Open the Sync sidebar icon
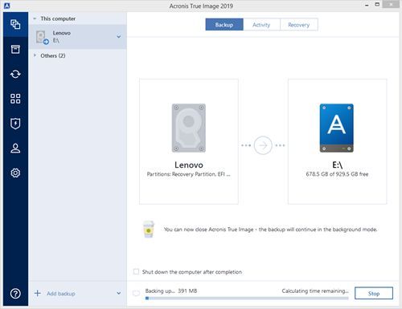Screen dimensions: 402x309 click(x=15, y=74)
